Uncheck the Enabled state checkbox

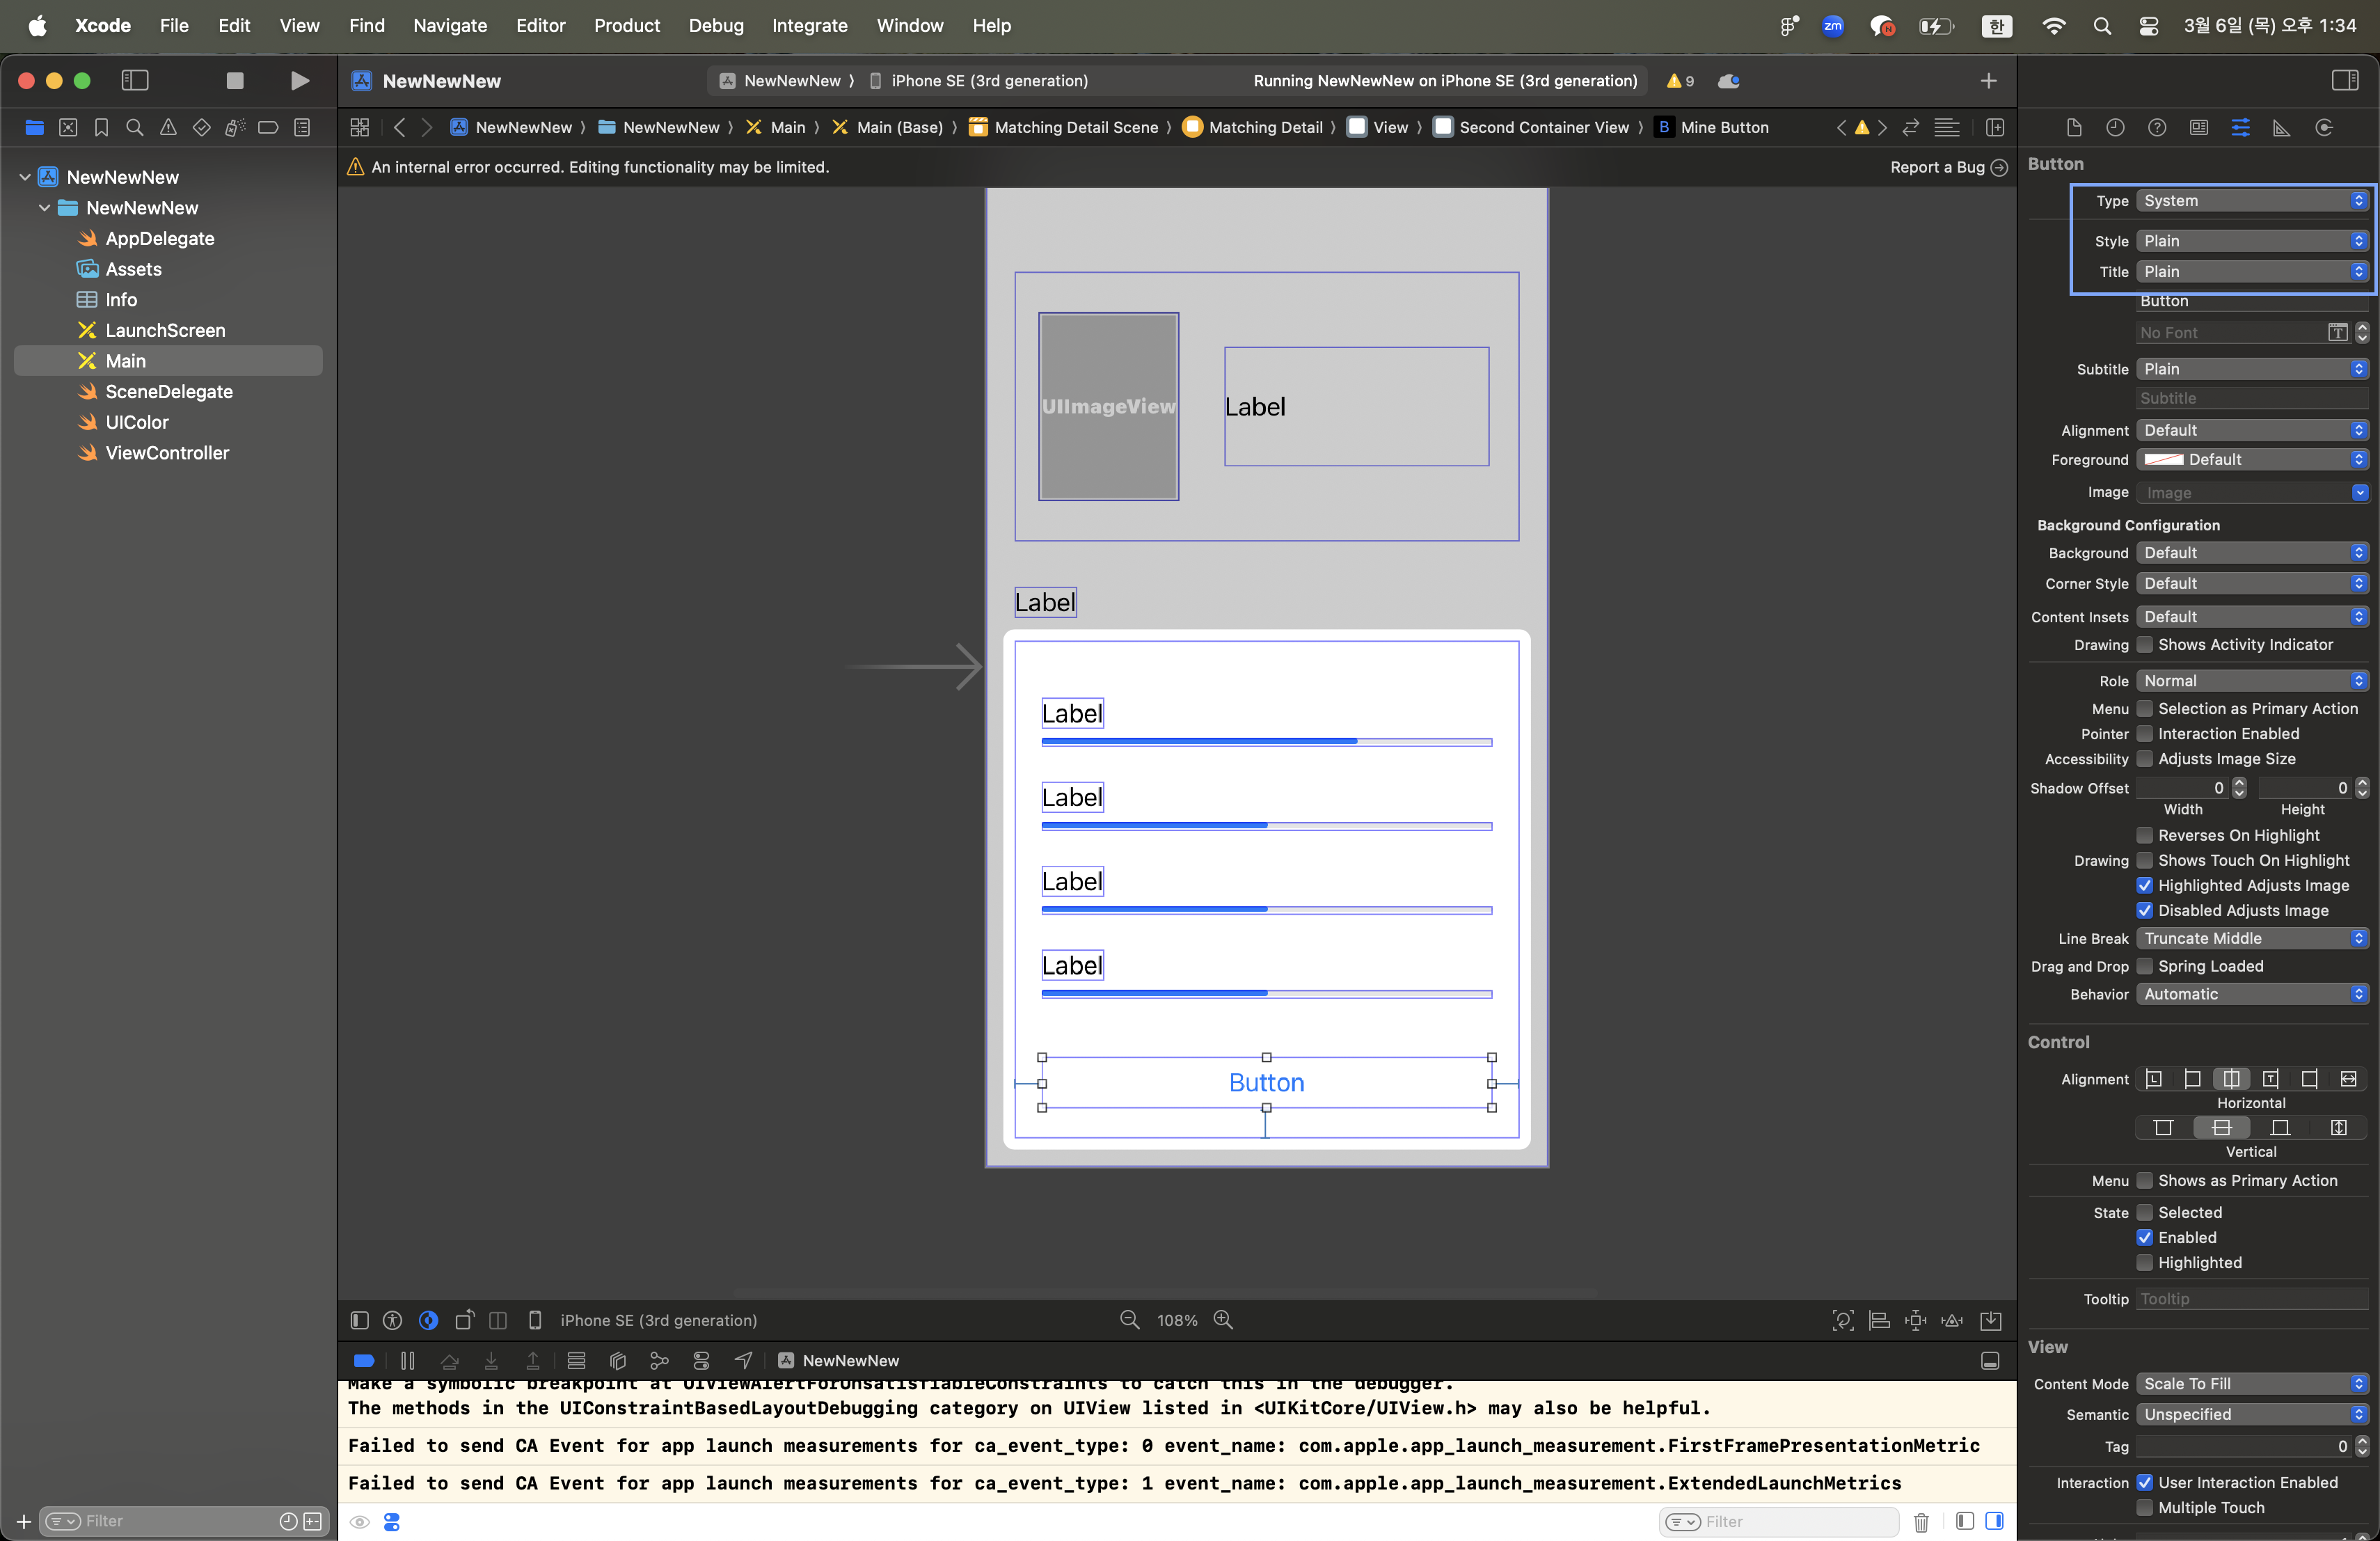[2145, 1237]
